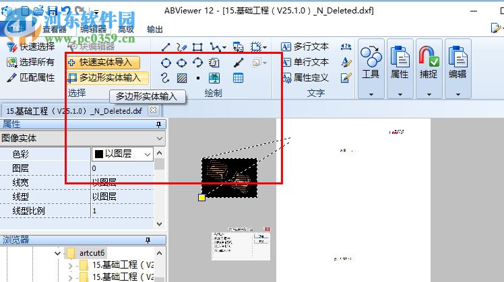504x282 pixels.
Task: Open the polyline tool dropdown arrow
Action: pos(224,48)
